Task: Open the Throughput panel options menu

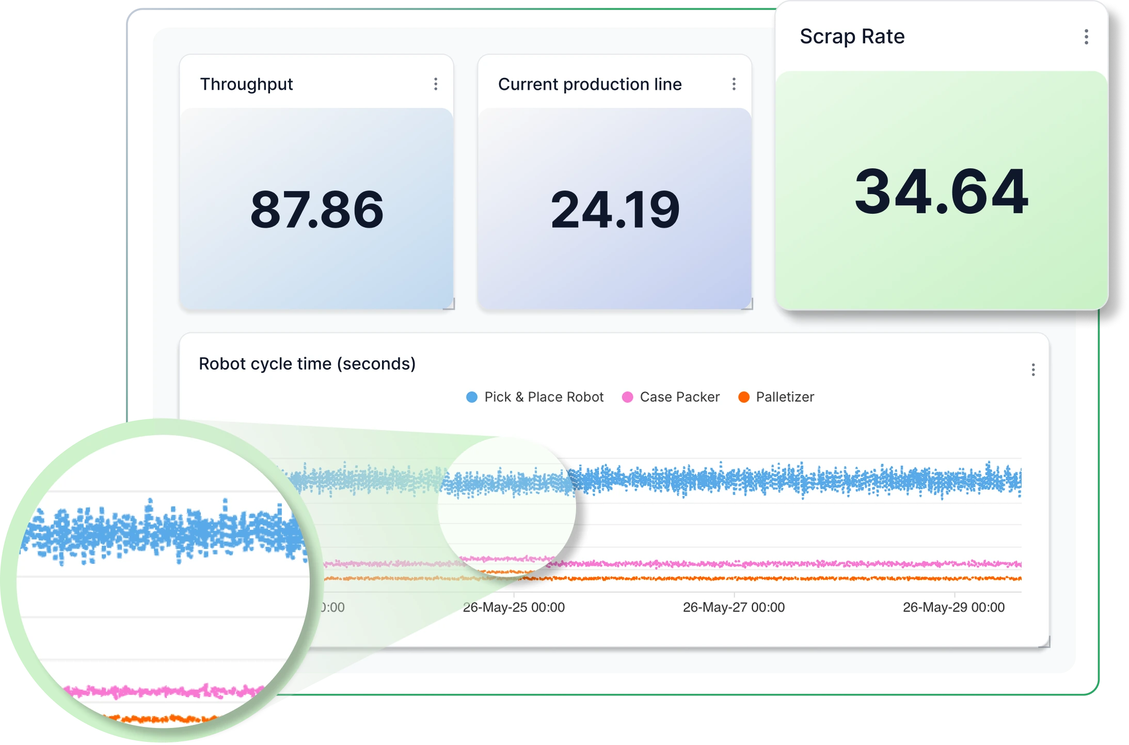Action: pos(436,84)
